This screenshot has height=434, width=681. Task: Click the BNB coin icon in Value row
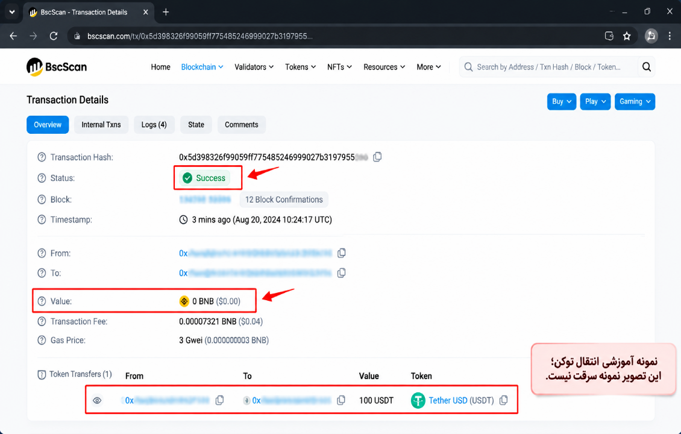pos(184,301)
